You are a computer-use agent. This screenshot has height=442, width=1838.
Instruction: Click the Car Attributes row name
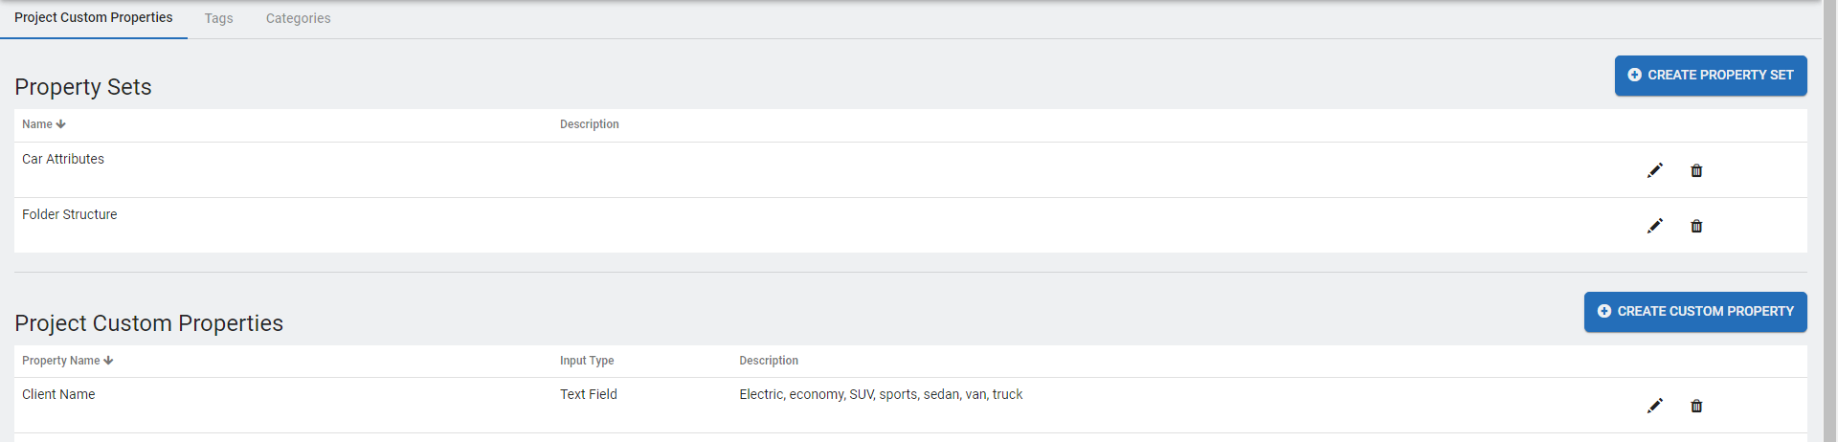pyautogui.click(x=63, y=159)
